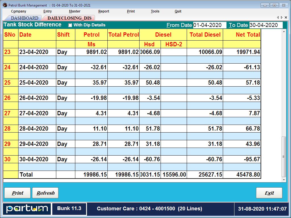Open the Quit menu
This screenshot has height=218, width=291.
178,11
